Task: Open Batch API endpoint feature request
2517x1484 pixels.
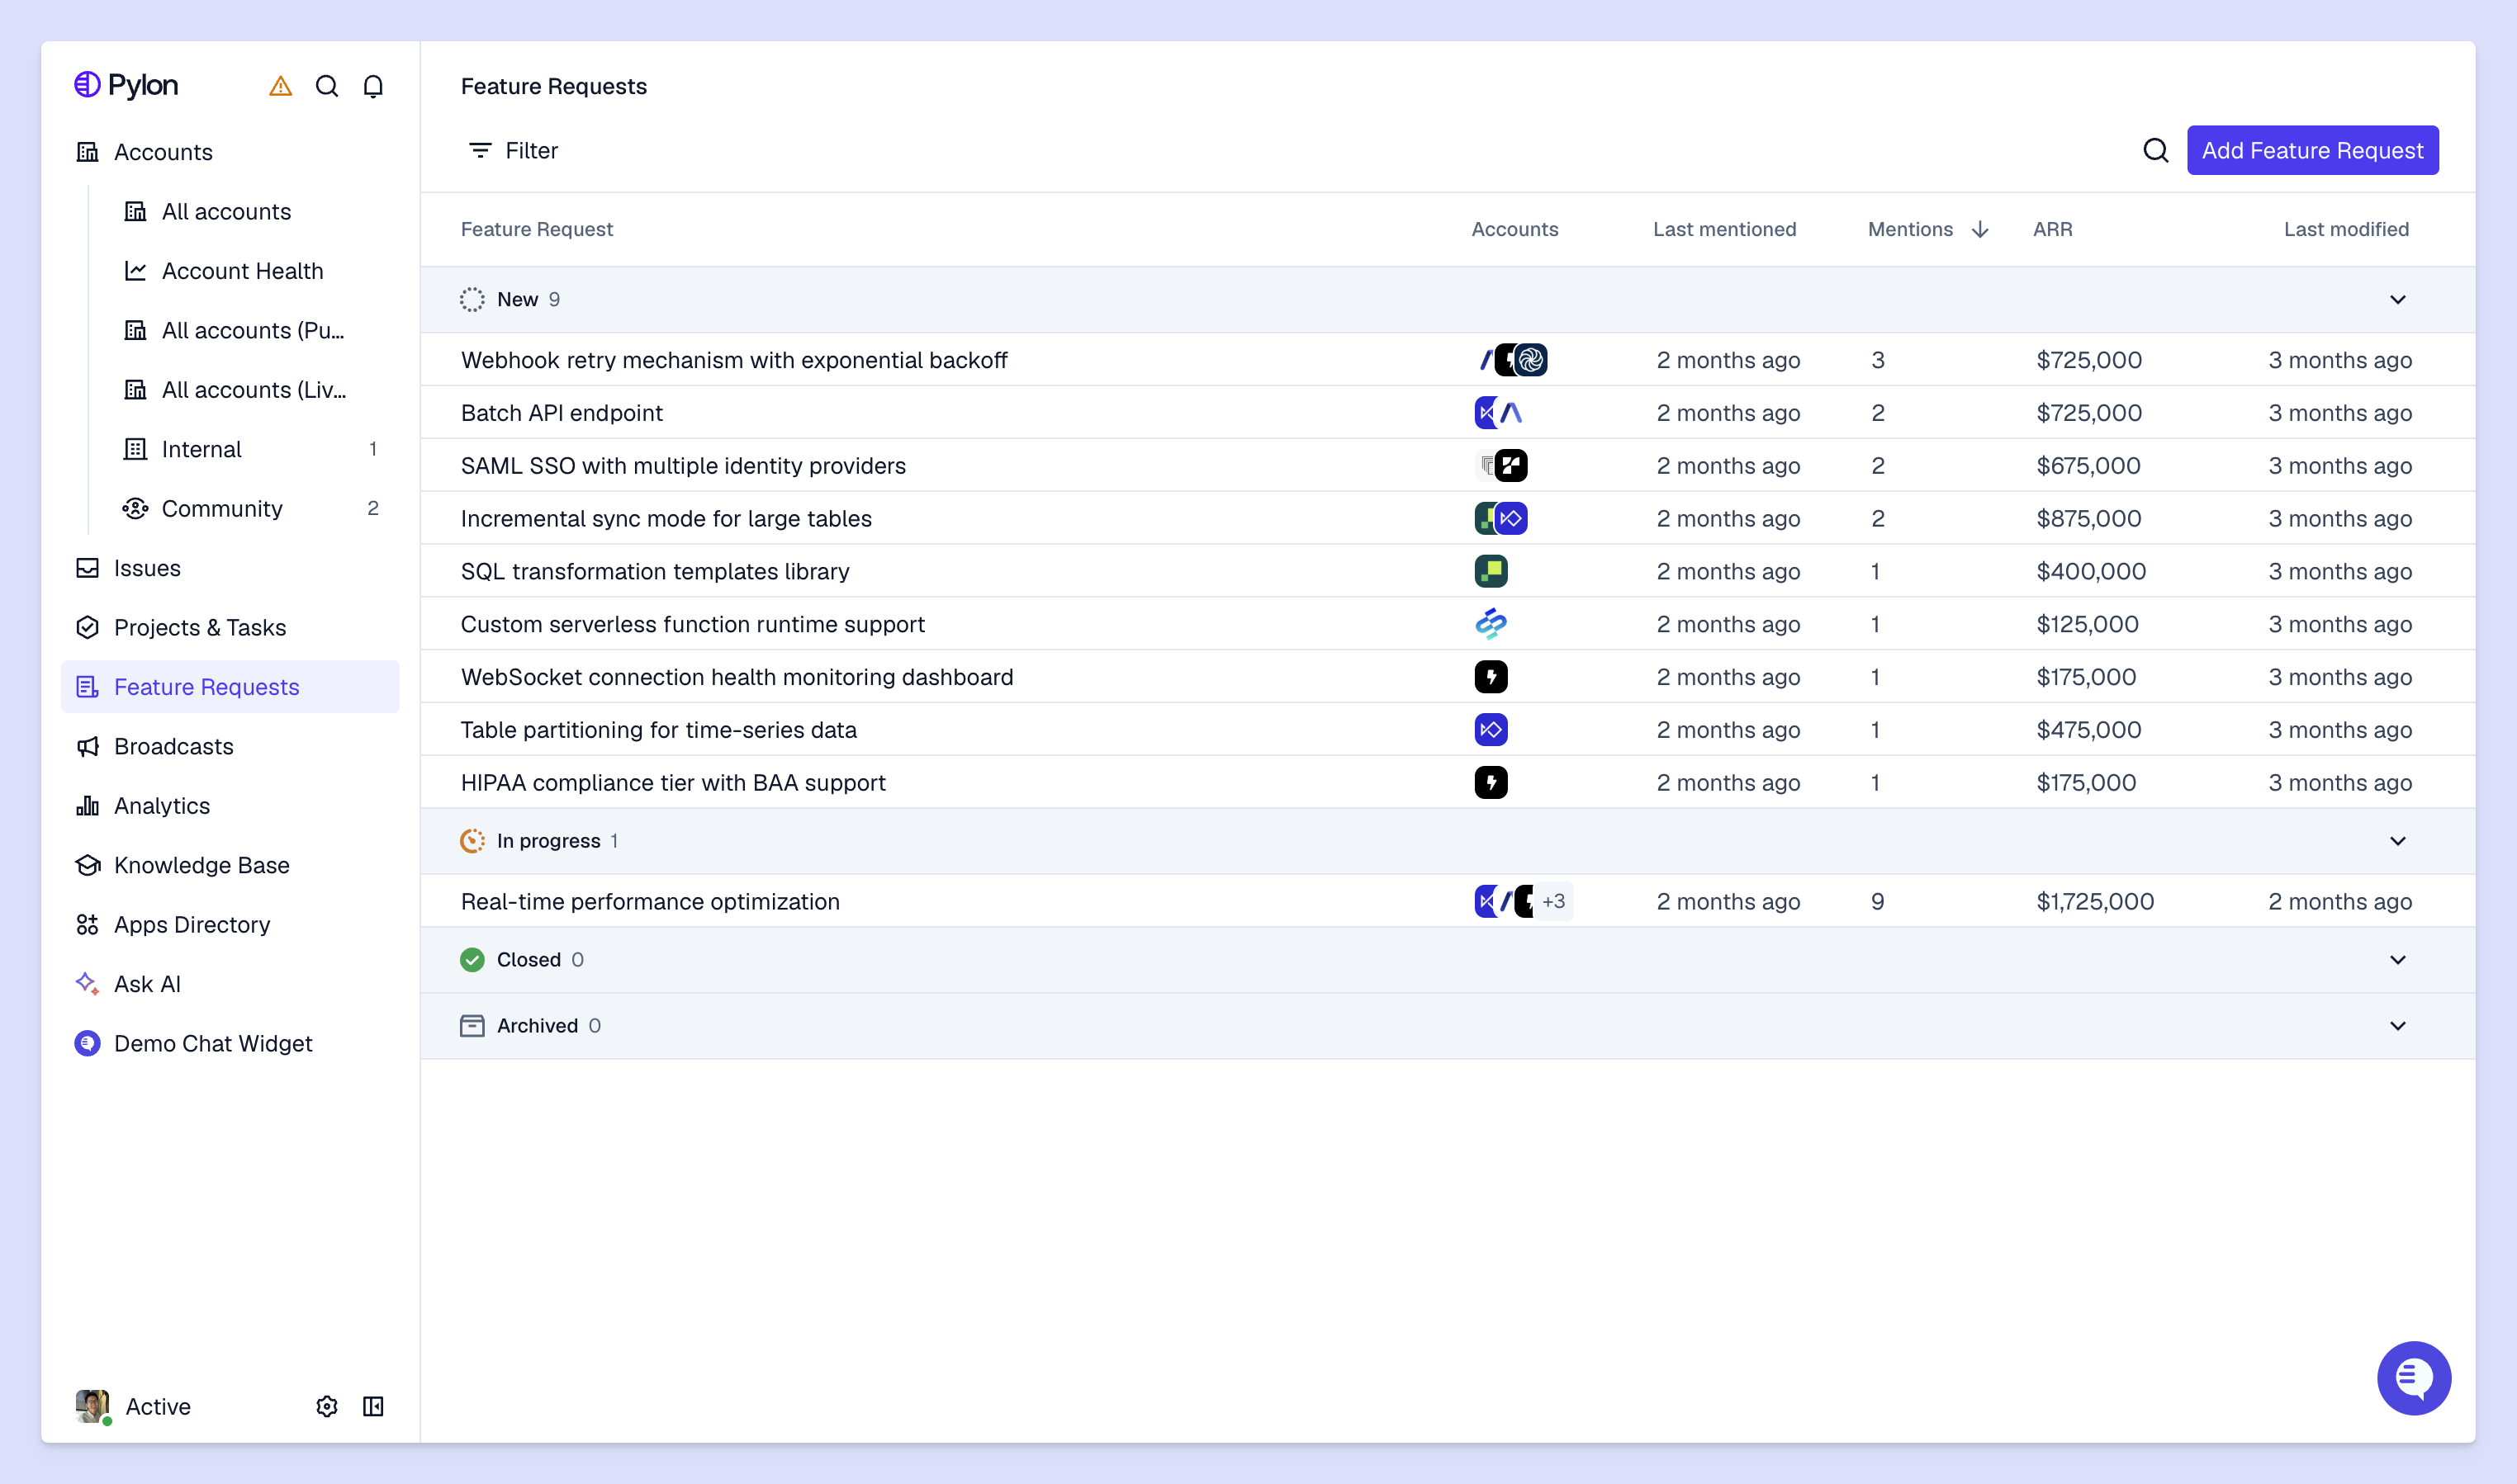Action: [x=562, y=413]
